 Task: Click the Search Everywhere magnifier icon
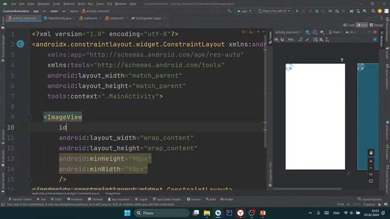373,11
